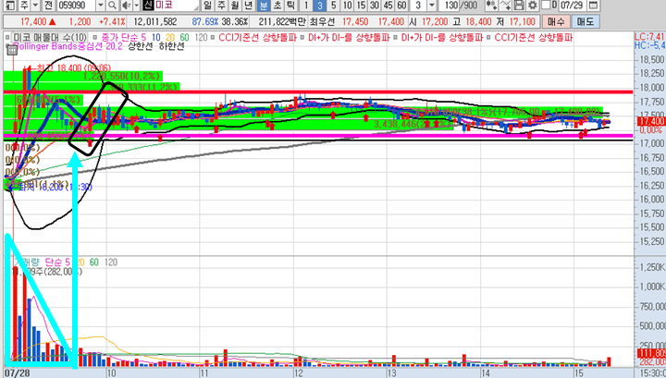Open the dropdown arrow next to speaker icon

click(x=136, y=6)
